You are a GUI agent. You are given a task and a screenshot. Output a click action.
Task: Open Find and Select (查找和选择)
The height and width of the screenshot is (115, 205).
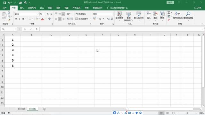click(188, 16)
